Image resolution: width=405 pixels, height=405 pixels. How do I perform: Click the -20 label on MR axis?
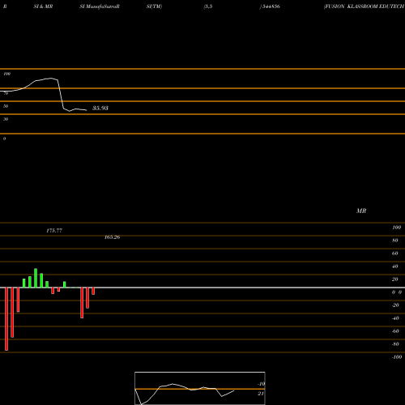(x=395, y=305)
